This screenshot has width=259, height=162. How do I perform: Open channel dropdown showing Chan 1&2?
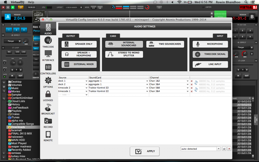pos(188,81)
